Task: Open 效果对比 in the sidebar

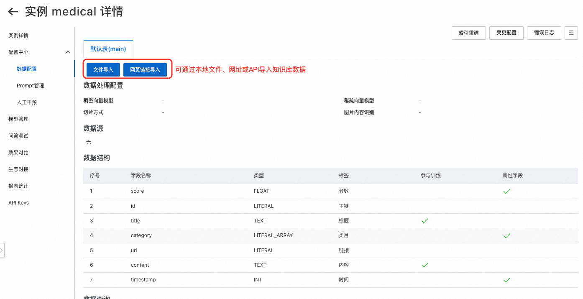Action: click(x=18, y=153)
